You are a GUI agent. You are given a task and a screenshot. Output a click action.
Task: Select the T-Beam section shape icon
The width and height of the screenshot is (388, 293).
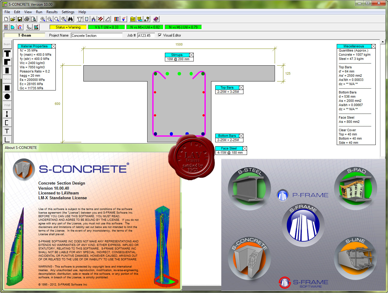[7, 54]
